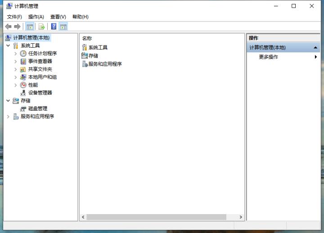Click the 系统工具 icon in center list

tap(85, 47)
